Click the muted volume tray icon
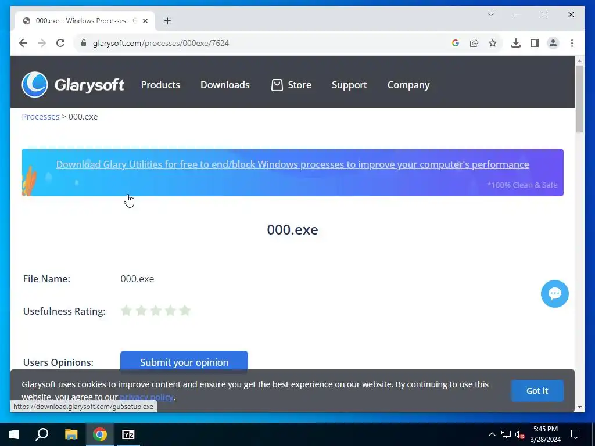The image size is (595, 446). point(519,434)
